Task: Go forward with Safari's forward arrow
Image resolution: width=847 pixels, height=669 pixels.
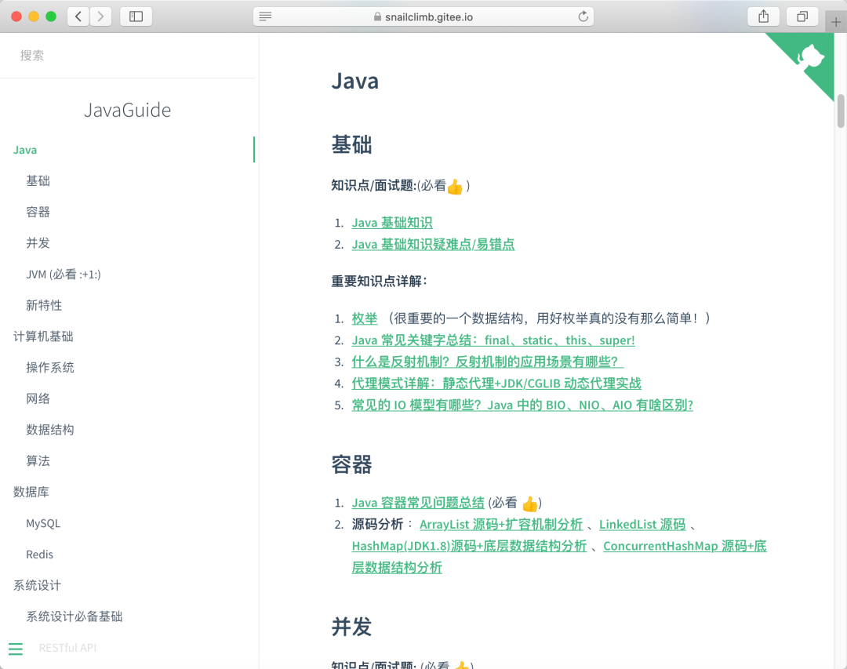Action: point(100,16)
